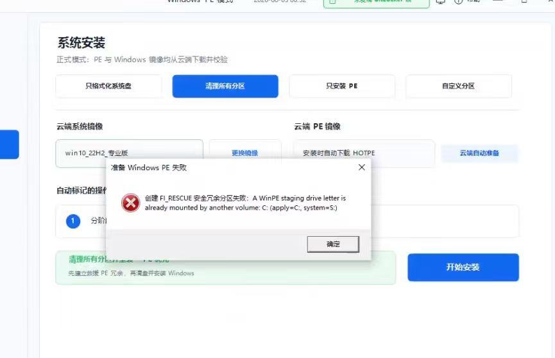Viewport: 555px width, 358px height.
Task: Start installation with 开始安装 button
Action: click(463, 268)
